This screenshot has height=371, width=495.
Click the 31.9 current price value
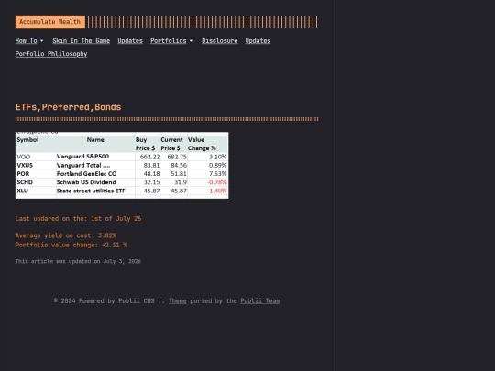181,182
